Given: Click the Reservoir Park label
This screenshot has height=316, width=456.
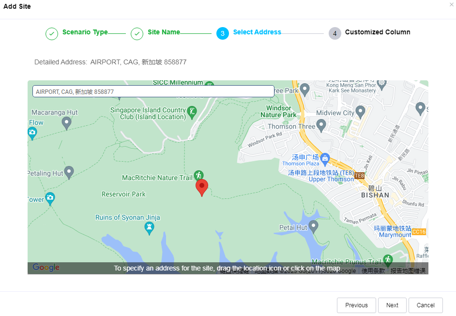Looking at the screenshot, I should click(123, 194).
